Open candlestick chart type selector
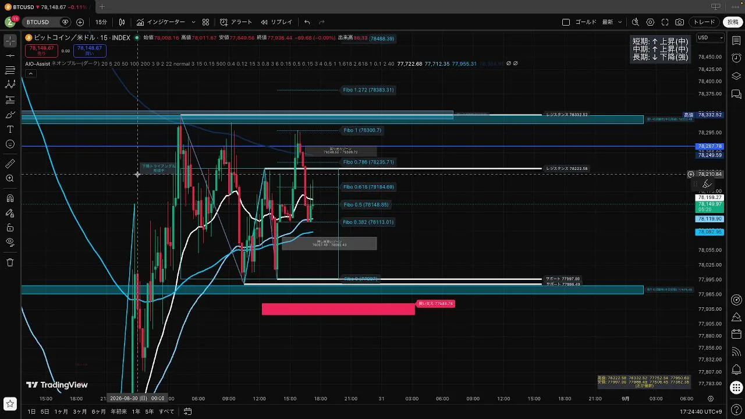745x419 pixels. point(122,22)
